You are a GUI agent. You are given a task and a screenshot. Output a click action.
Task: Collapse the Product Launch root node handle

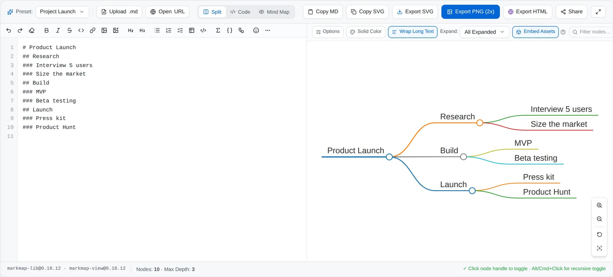coord(389,157)
